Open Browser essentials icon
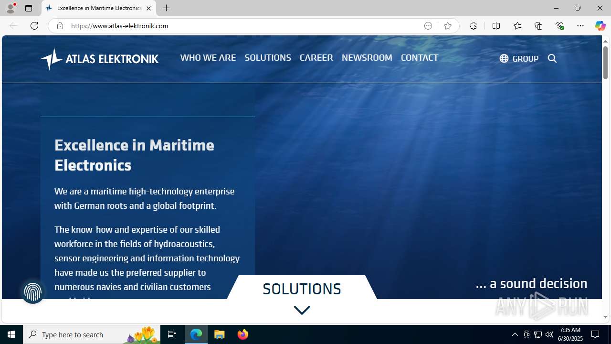611x344 pixels. click(559, 26)
